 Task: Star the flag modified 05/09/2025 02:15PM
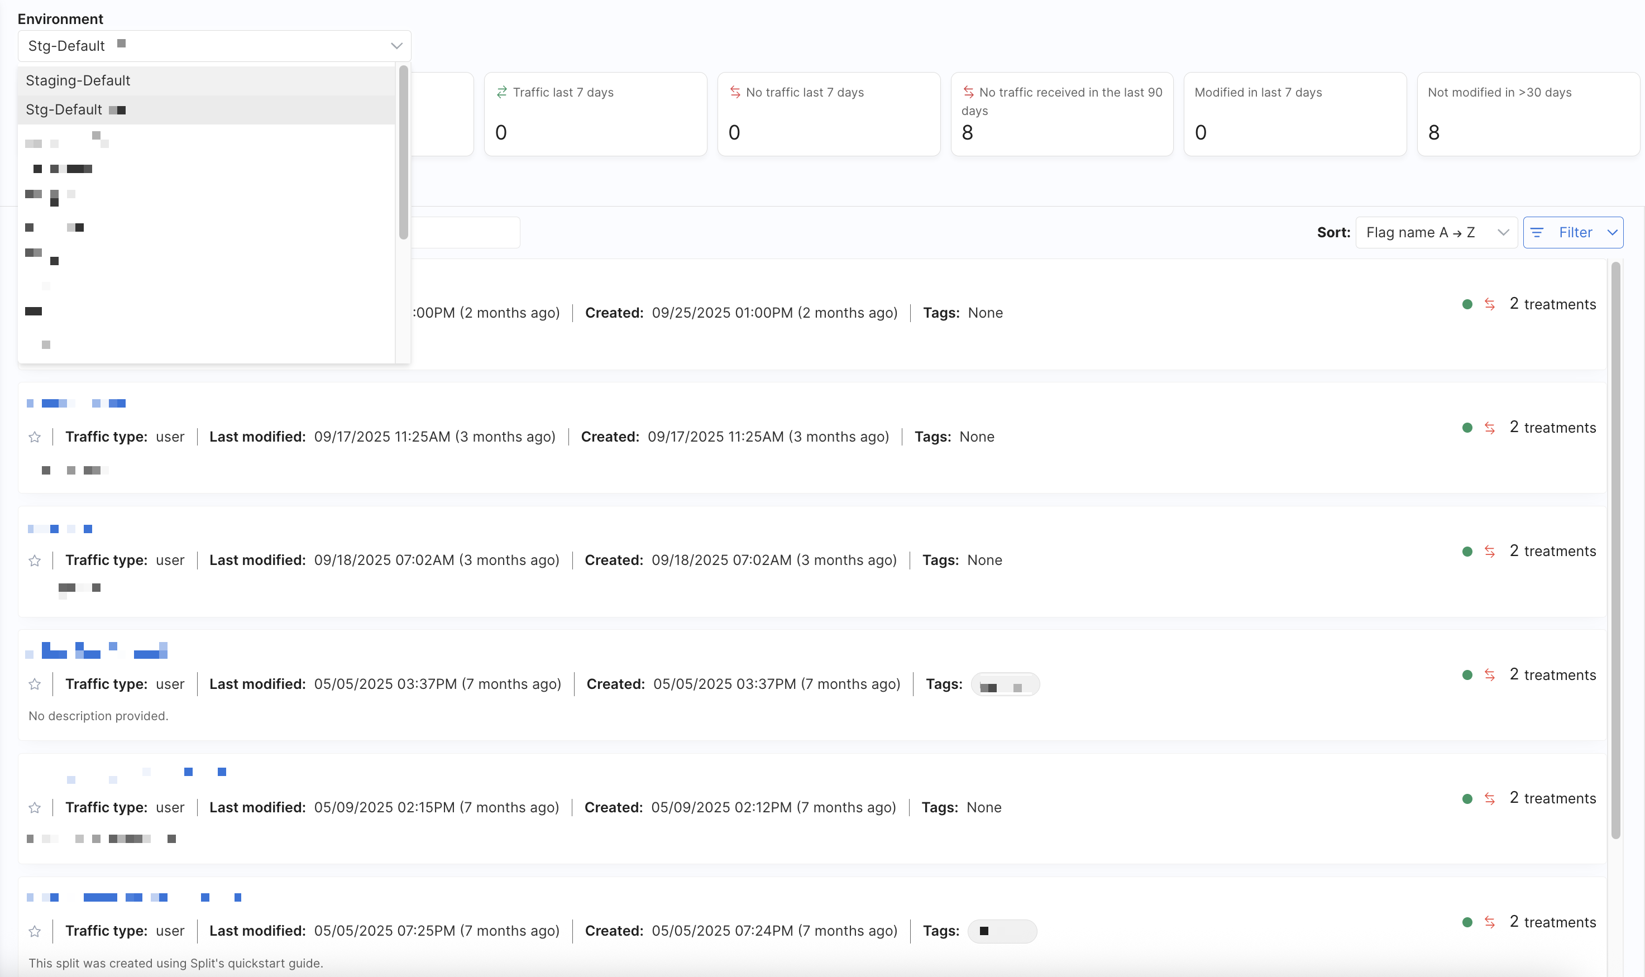35,808
